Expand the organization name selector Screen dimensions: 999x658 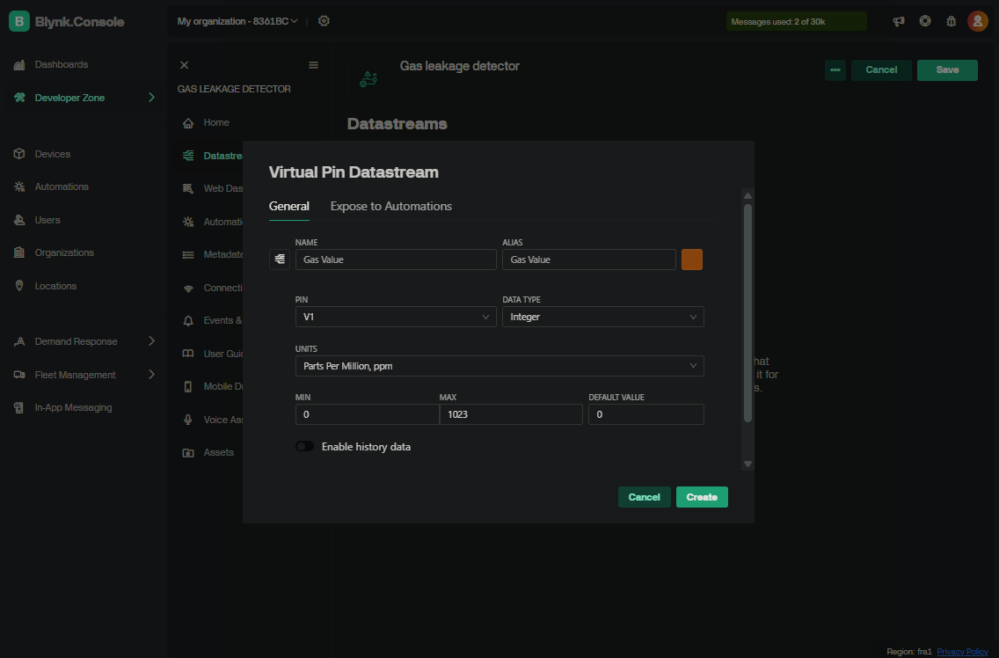(237, 21)
